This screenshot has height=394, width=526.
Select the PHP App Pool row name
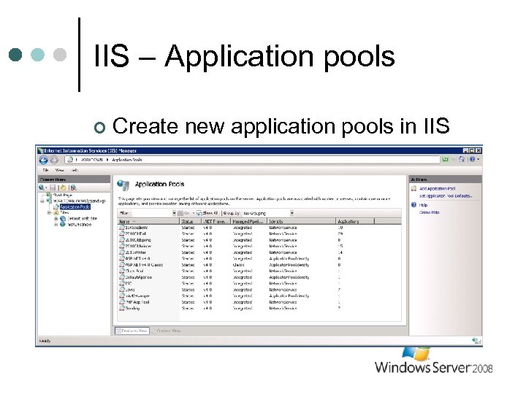pos(137,302)
